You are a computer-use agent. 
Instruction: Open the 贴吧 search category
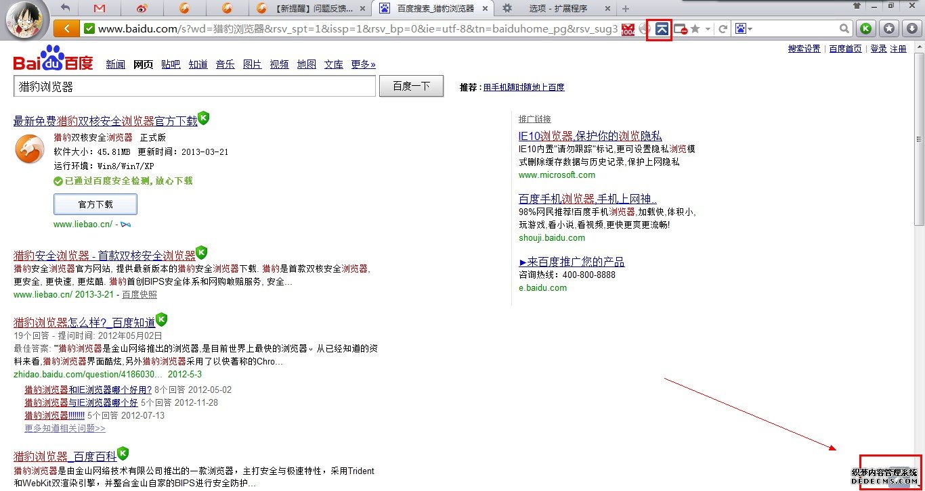[x=171, y=64]
